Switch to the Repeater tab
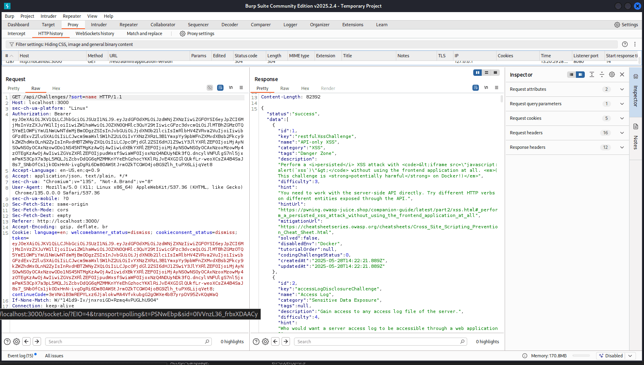 [128, 25]
